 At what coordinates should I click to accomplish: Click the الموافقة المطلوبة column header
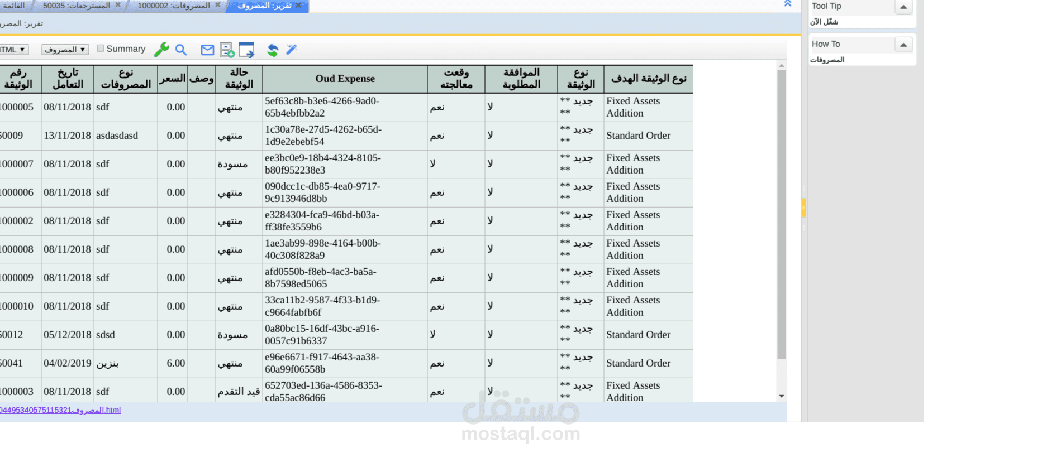tap(521, 79)
